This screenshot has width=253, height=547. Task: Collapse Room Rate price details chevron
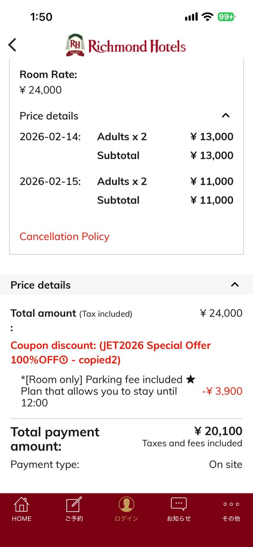[226, 116]
